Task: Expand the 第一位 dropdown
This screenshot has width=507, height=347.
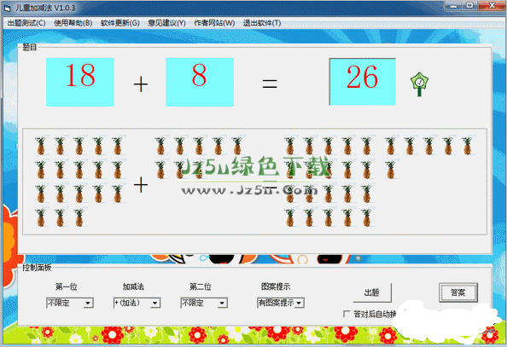Action: 88,303
